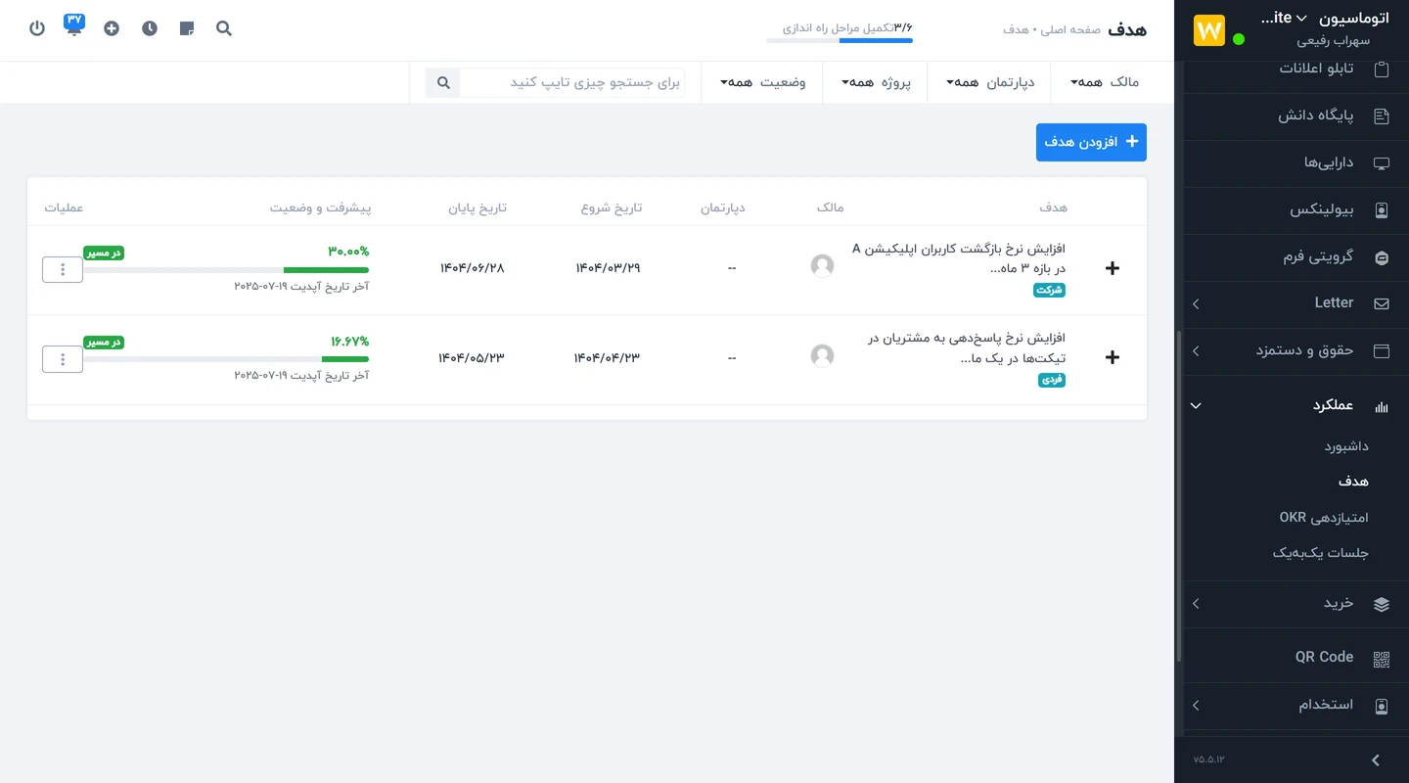Open goal افزایش نرخ بازگشت کاربران اپلیکیشن
The height and width of the screenshot is (783, 1409).
[x=959, y=258]
